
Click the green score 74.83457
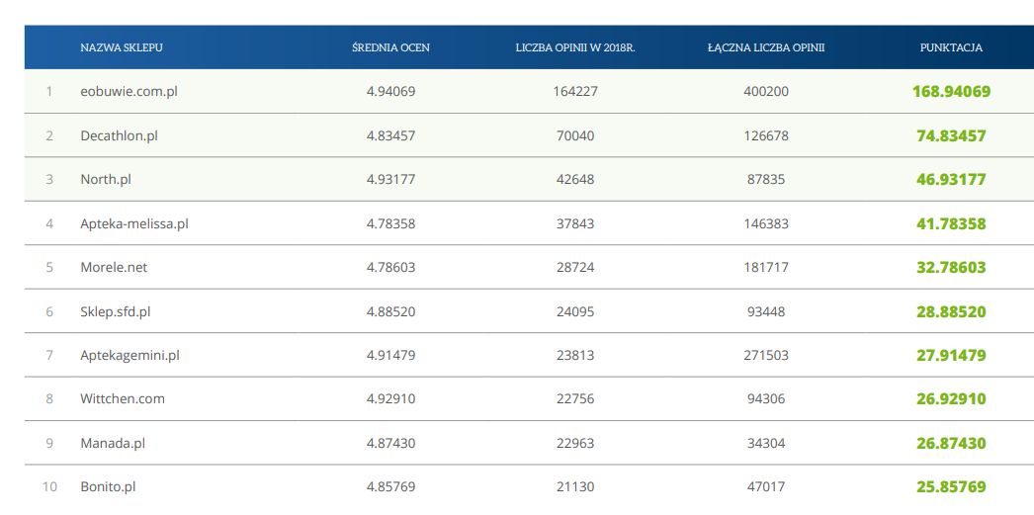tap(951, 135)
